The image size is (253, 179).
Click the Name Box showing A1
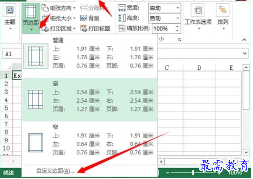(12, 54)
